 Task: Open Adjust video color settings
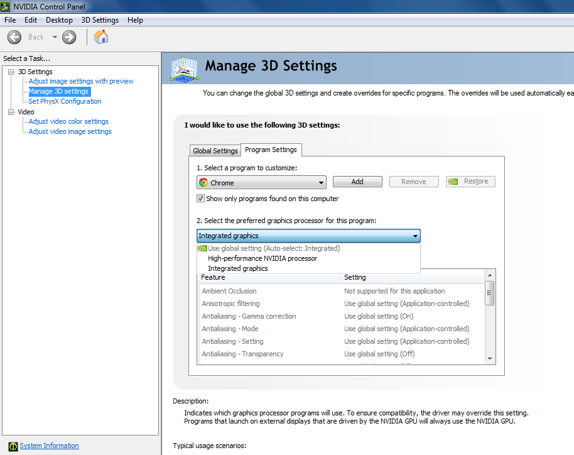68,121
